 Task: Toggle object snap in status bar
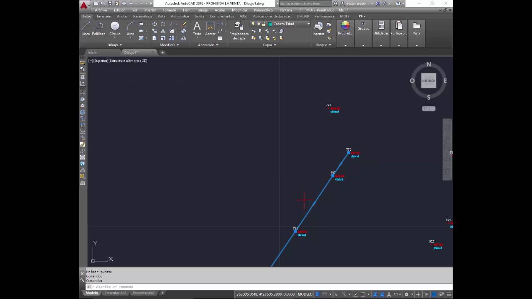(363, 294)
